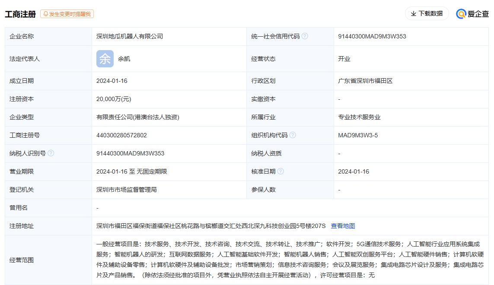Select the 经营范围 description text
Screen dimensions: 494x285
pyautogui.click(x=216, y=260)
